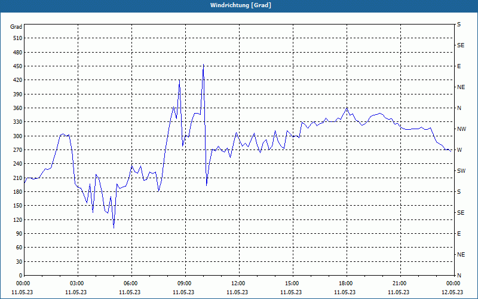This screenshot has width=478, height=299.
Task: Select the 120 y-axis label
Action: click(18, 219)
